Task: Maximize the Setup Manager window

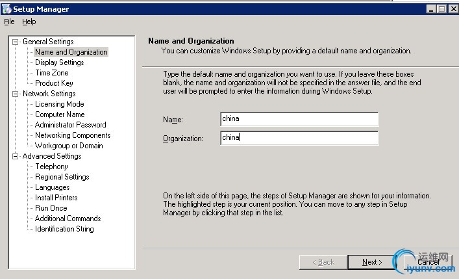Action: [442, 9]
